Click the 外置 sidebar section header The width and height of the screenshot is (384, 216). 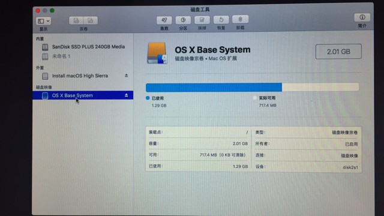point(40,68)
